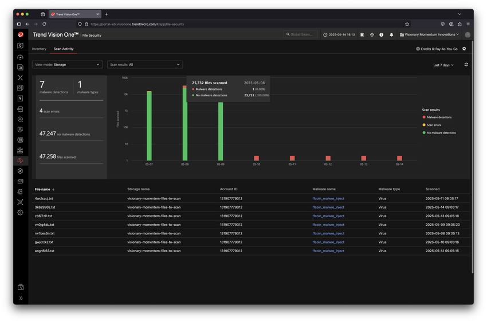The width and height of the screenshot is (487, 322).
Task: Open the shield sidebar icon
Action: (21, 129)
